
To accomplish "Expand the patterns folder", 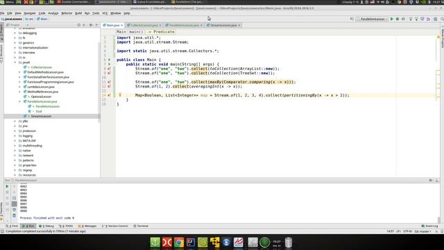I will 15,160.
